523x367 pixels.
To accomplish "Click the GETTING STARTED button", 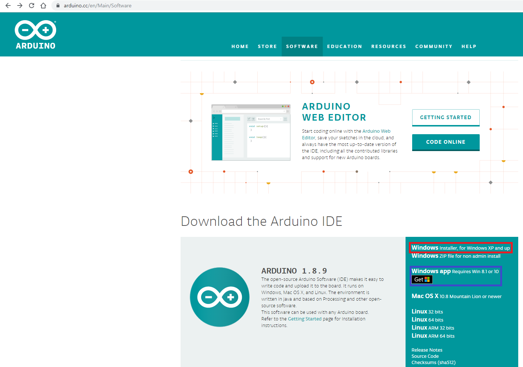I will click(x=446, y=118).
